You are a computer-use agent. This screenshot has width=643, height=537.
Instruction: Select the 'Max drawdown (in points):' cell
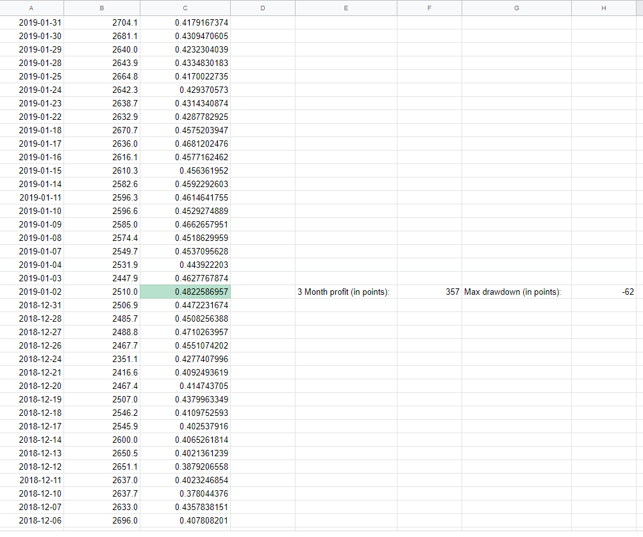click(517, 292)
